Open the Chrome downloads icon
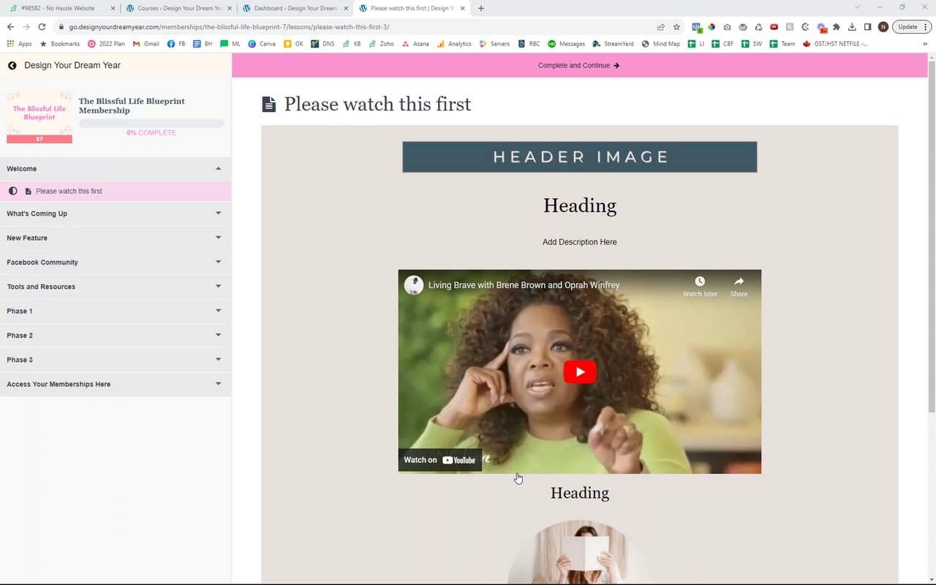Screen dimensions: 936x585 [x=852, y=27]
